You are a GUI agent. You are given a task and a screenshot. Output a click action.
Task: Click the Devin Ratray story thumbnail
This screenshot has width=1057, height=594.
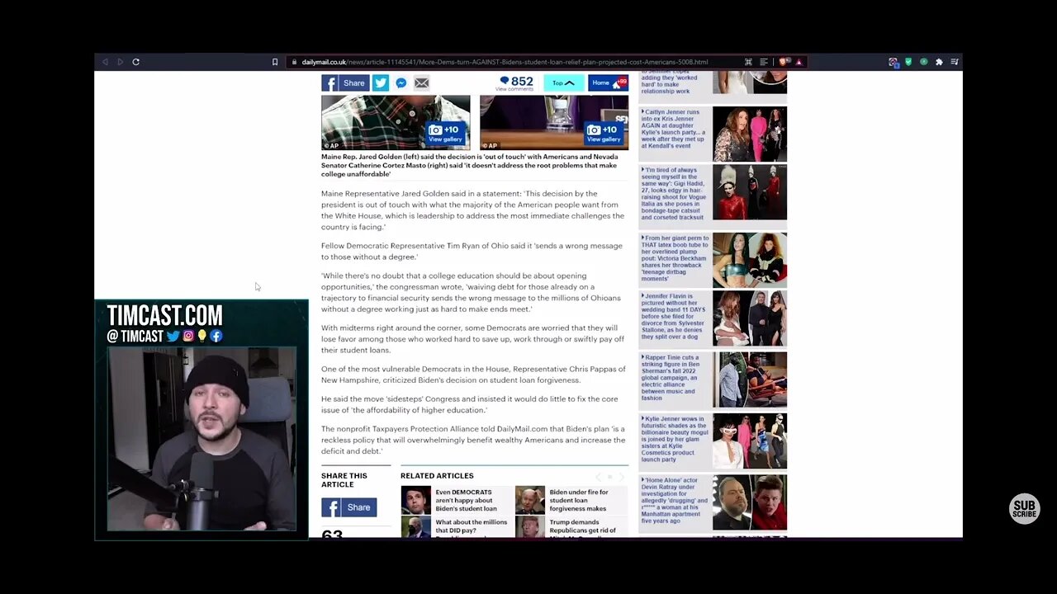pyautogui.click(x=750, y=502)
